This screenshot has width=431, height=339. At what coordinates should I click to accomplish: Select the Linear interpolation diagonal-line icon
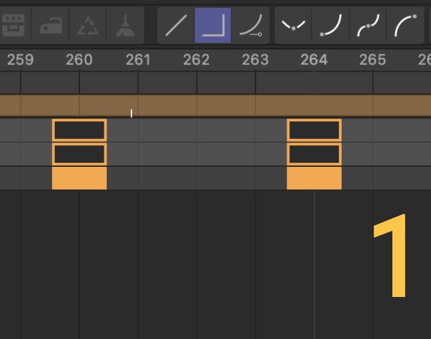(x=176, y=26)
